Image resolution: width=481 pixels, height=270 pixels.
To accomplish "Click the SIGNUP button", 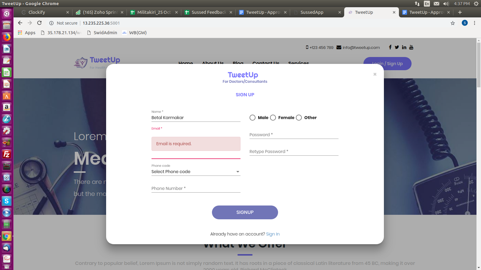I will coord(245,212).
